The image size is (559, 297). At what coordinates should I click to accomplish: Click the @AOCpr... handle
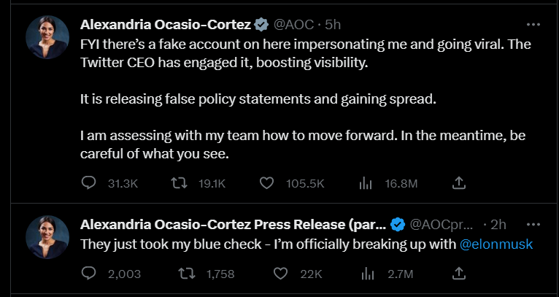pos(441,225)
